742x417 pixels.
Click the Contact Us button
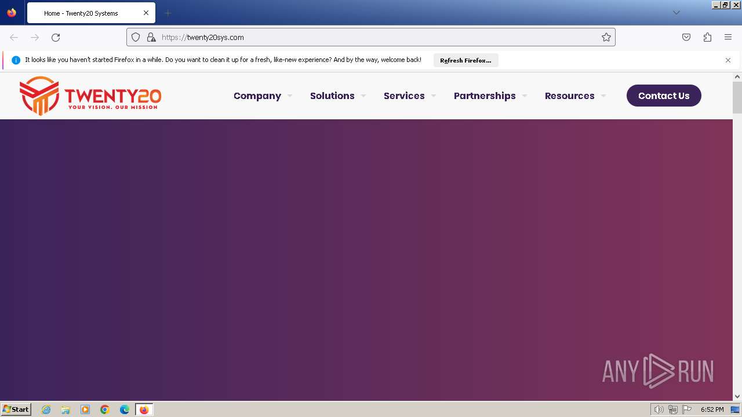click(x=664, y=96)
